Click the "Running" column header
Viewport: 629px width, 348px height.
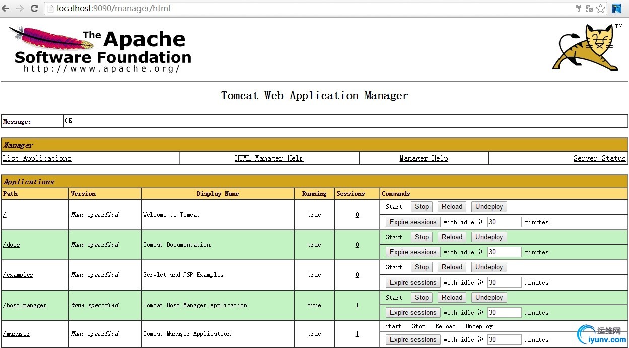click(314, 194)
